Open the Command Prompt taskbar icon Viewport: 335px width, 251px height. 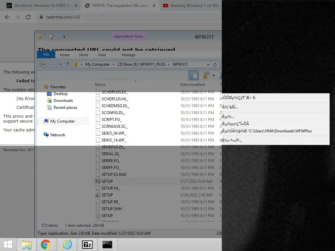point(107,244)
